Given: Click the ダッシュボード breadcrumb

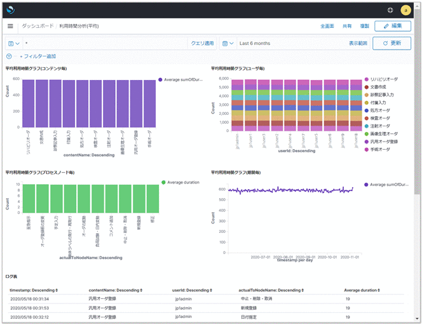Looking at the screenshot, I should click(x=37, y=26).
